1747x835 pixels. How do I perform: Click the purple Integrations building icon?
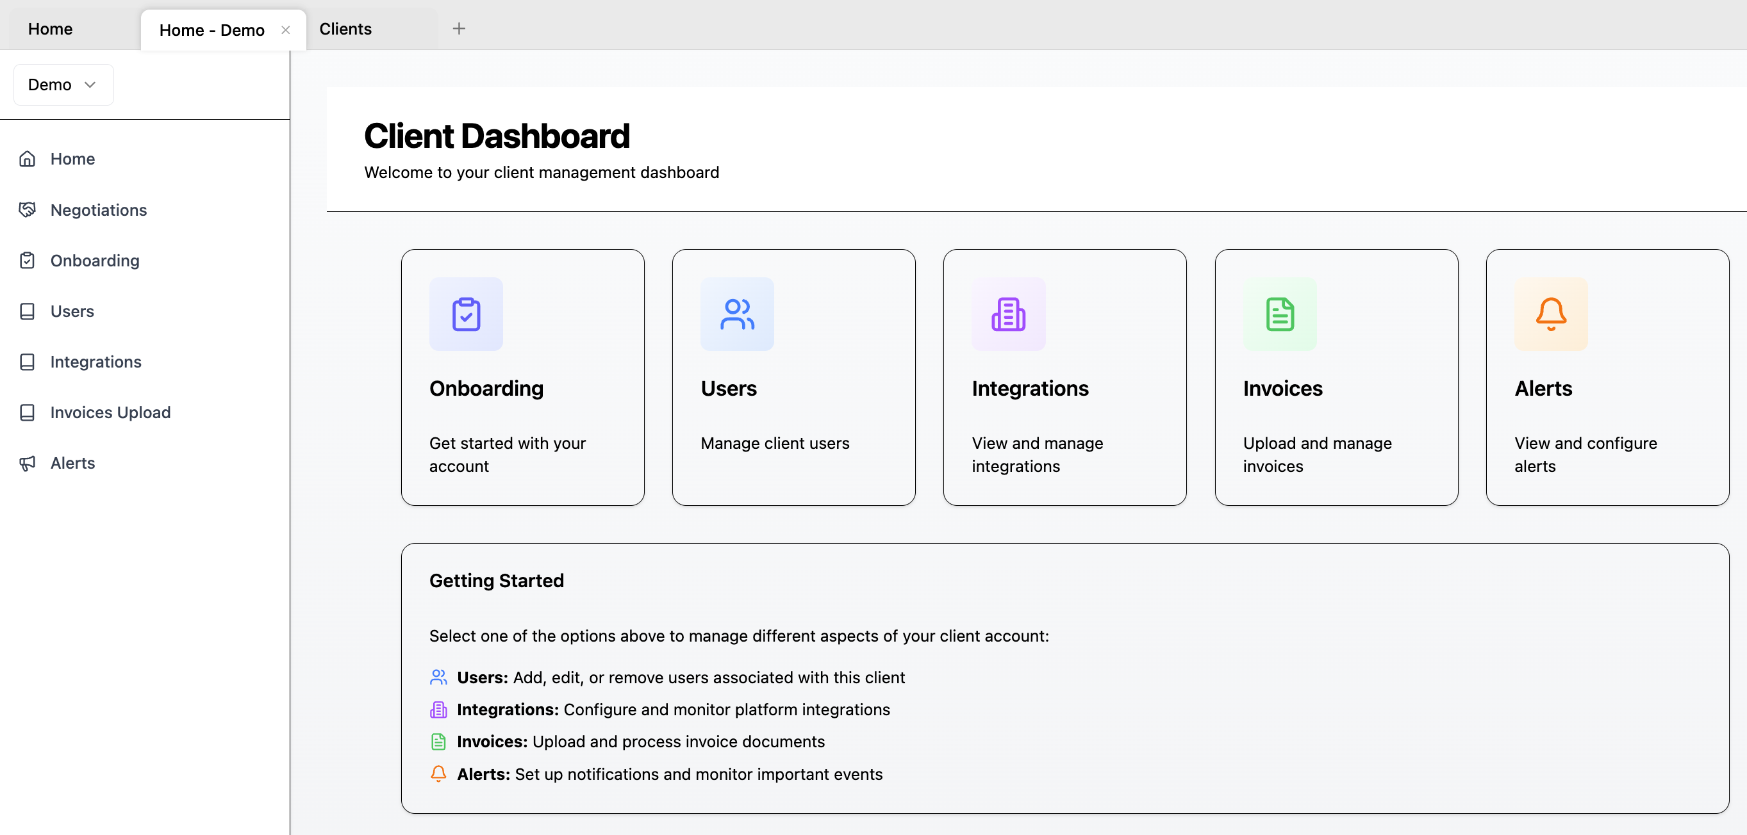coord(1009,314)
